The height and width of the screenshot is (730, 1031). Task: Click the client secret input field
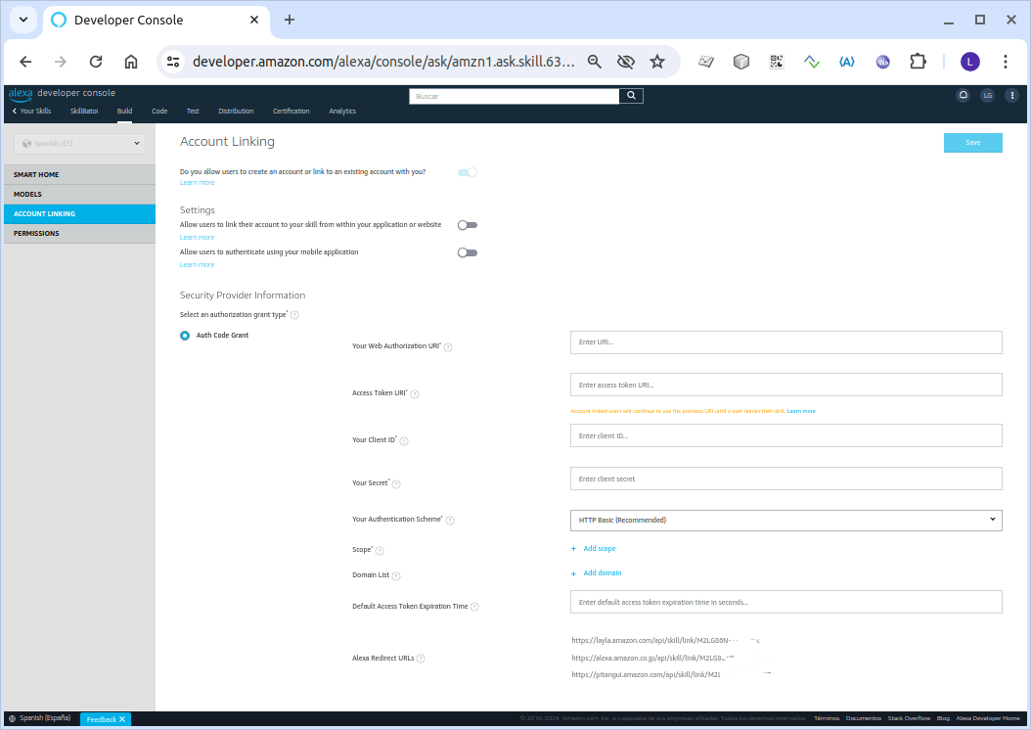785,479
